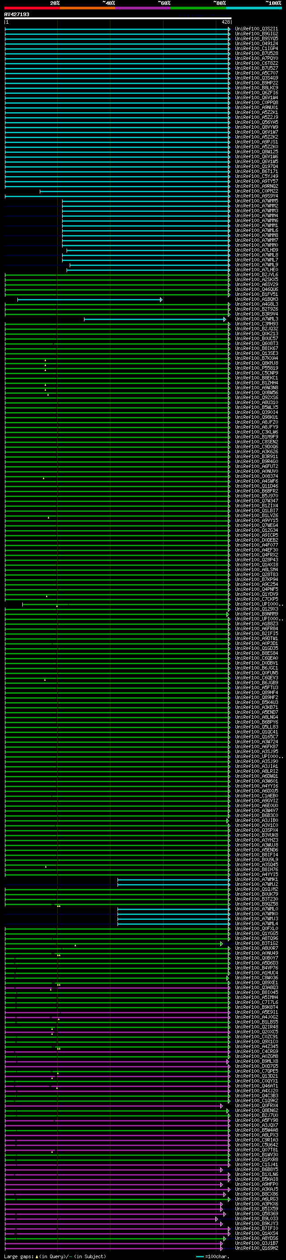Select UniRef100_A1BQH3 label
The width and height of the screenshot is (286, 1260).
click(257, 299)
